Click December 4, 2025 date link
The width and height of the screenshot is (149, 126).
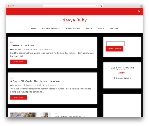pyautogui.click(x=33, y=85)
